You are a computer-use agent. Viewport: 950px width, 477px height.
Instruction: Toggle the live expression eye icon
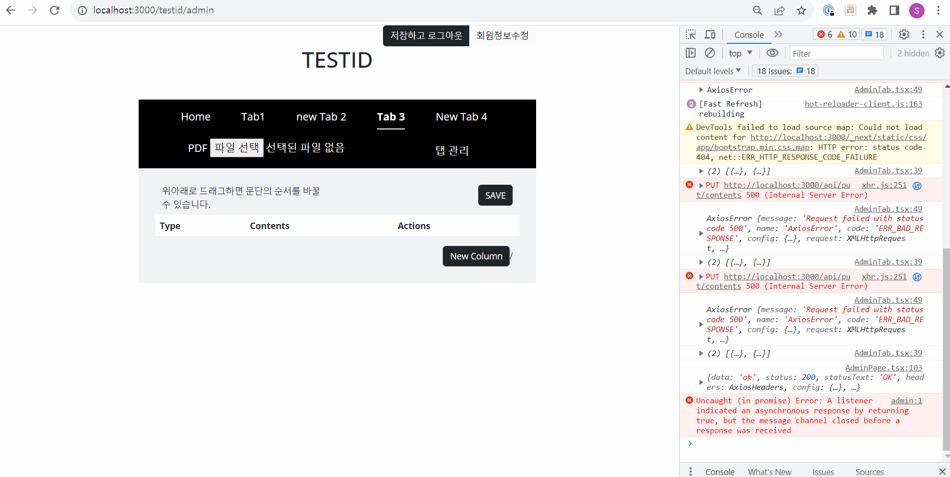pyautogui.click(x=772, y=53)
